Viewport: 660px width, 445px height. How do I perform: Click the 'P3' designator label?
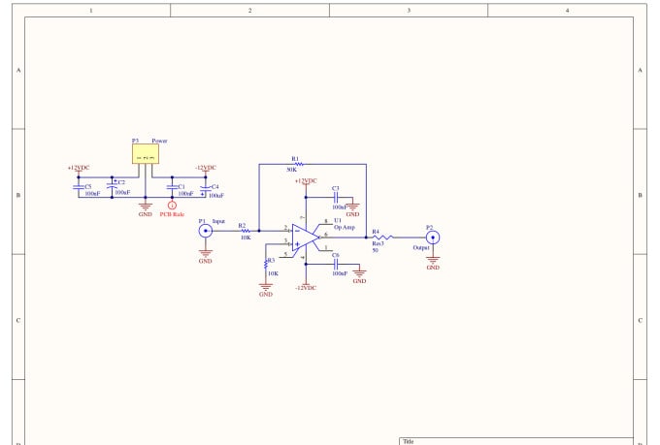[x=135, y=141]
